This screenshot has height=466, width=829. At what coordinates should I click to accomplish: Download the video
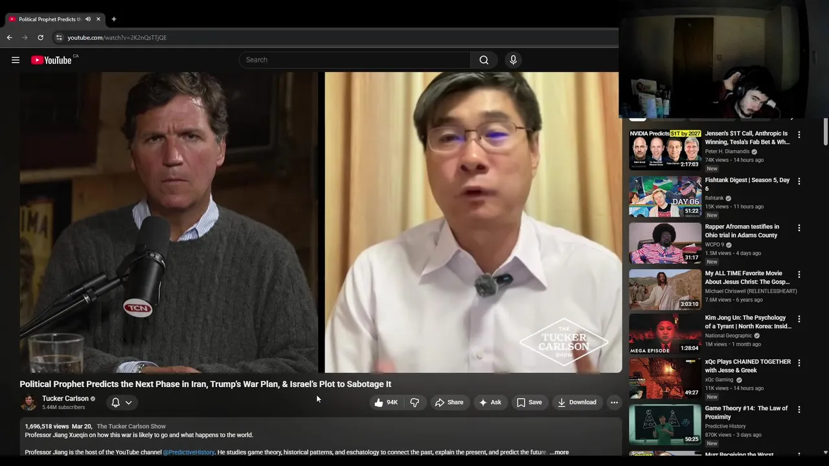pos(577,403)
